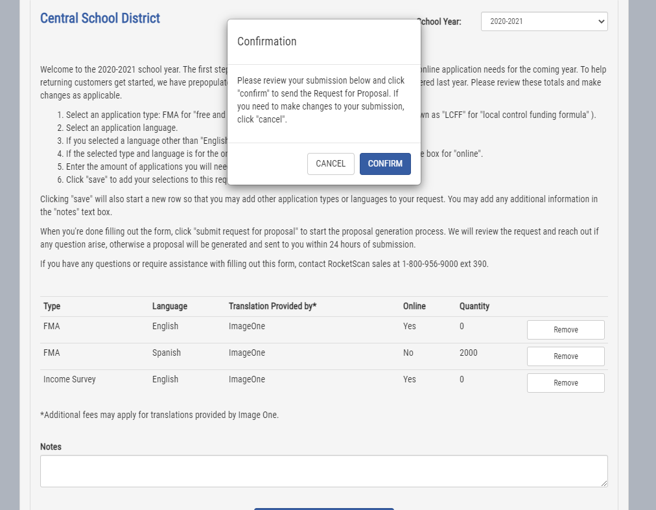
Task: Click the Notes label
Action: point(51,447)
